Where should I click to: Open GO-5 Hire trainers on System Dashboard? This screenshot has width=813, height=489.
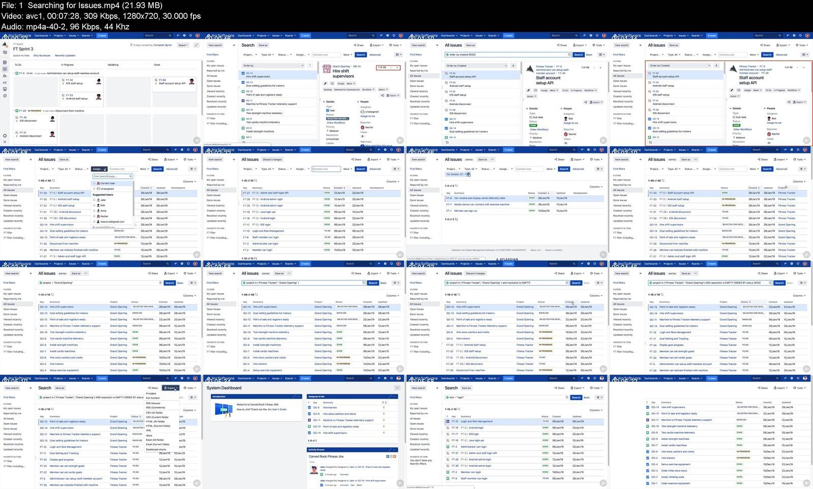click(x=329, y=407)
